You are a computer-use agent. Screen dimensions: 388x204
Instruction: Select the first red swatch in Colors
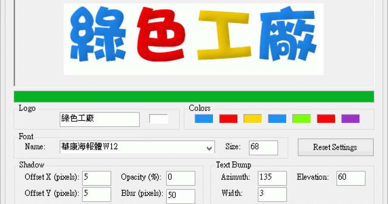click(x=228, y=119)
